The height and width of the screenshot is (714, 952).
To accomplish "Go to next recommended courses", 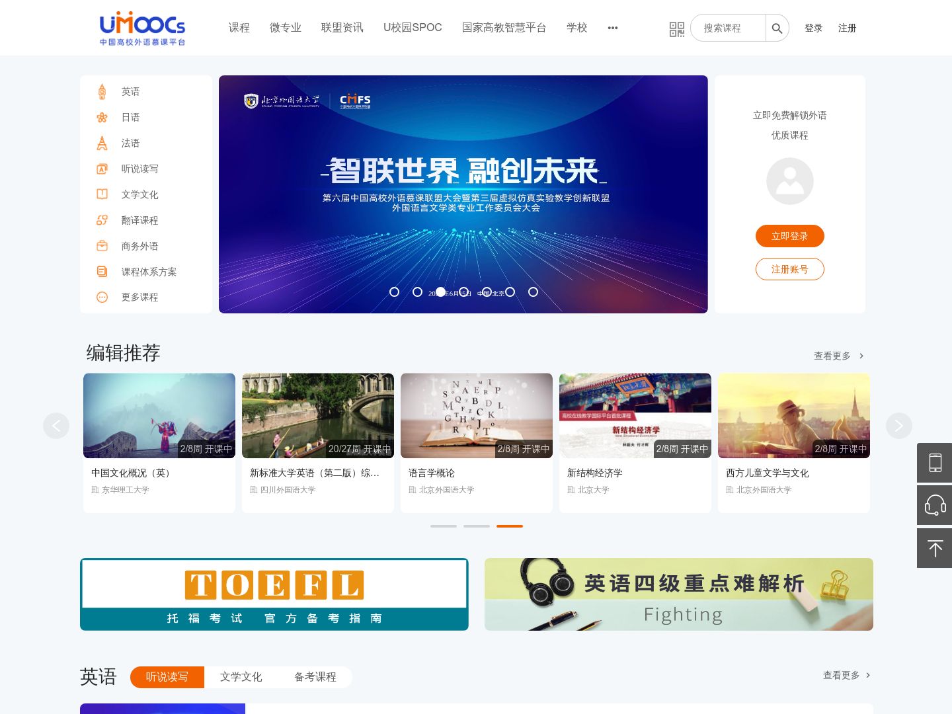I will (x=898, y=425).
